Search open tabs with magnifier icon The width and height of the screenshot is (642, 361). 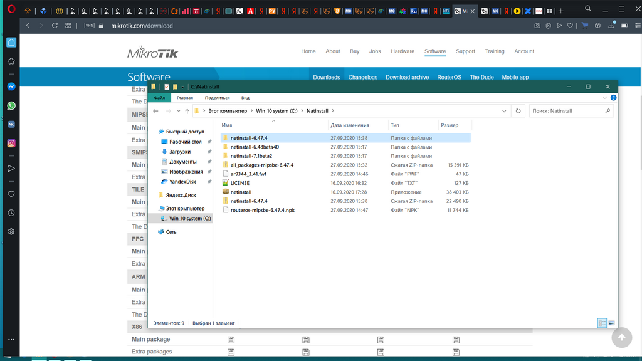click(588, 9)
